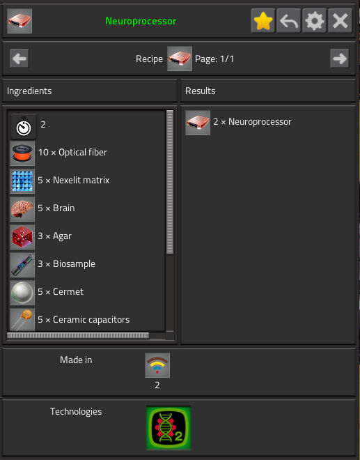Click the '5 × Nexelit matrix' text
Screen dimensions: 360x460
(74, 180)
